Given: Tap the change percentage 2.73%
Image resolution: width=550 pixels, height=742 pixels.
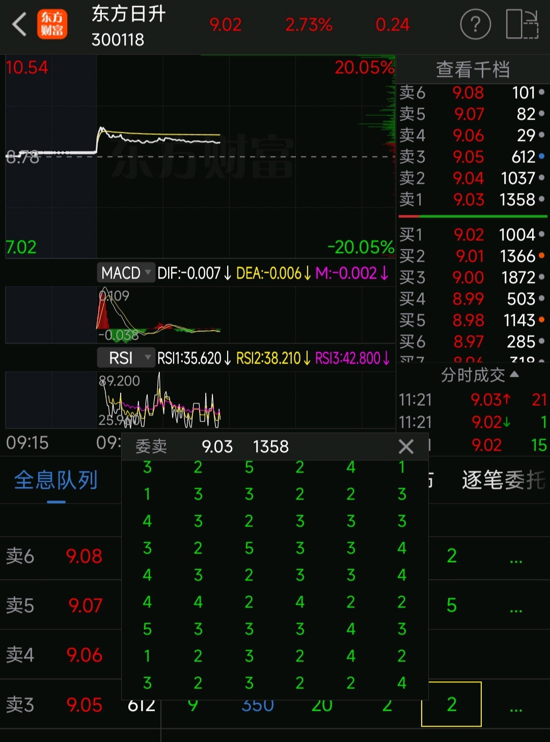Looking at the screenshot, I should coord(309,24).
